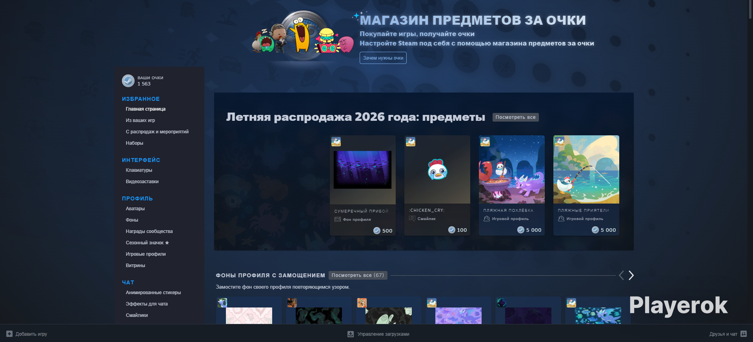Image resolution: width=753 pixels, height=342 pixels.
Task: Open С распродаж и мероприятий category
Action: click(x=157, y=132)
